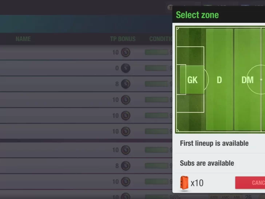
Task: Click the TP bonus badge in the eighth row
Action: click(x=126, y=166)
